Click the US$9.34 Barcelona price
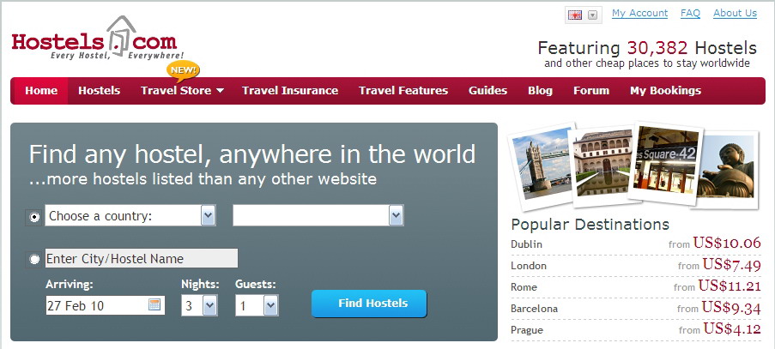 tap(731, 308)
